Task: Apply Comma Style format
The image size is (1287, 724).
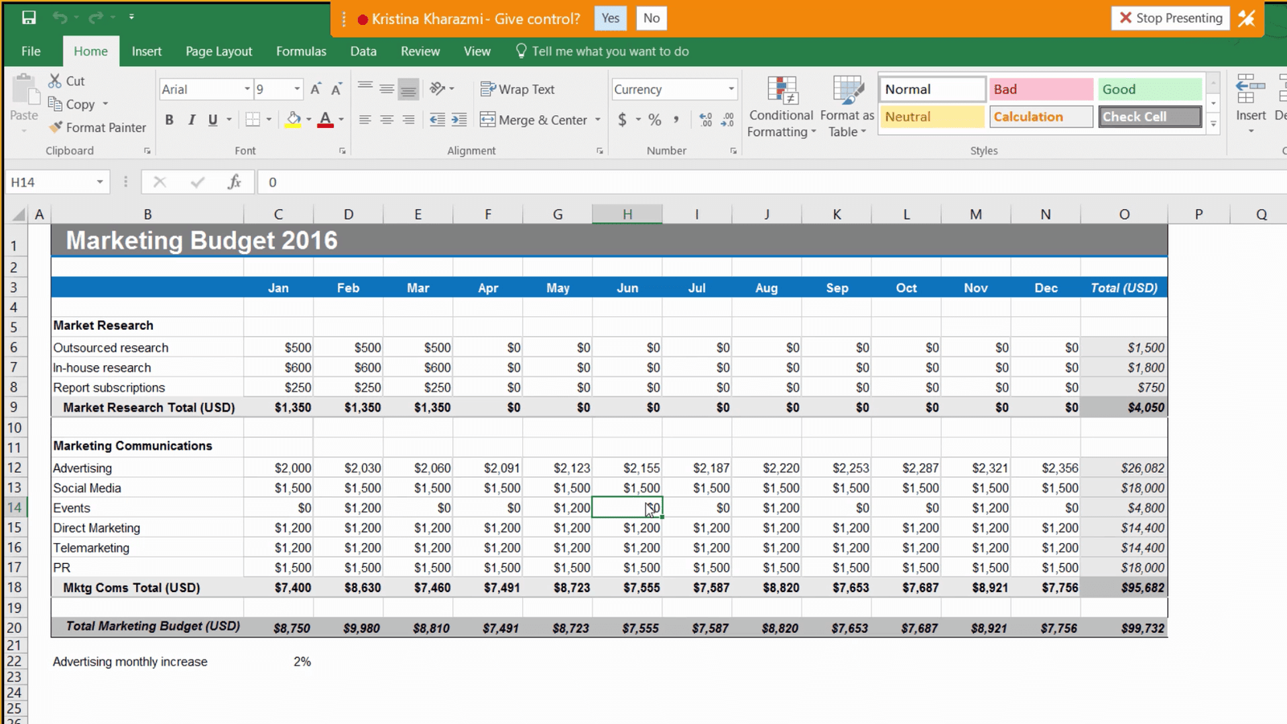Action: [676, 120]
